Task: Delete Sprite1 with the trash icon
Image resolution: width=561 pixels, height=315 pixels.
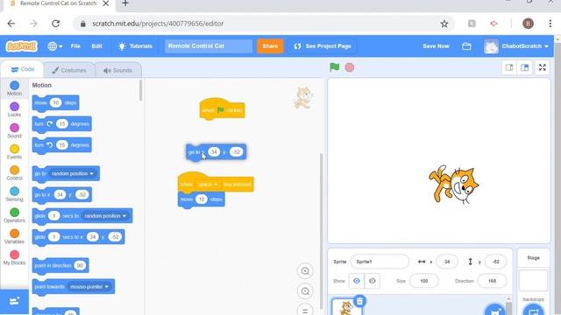Action: [359, 301]
